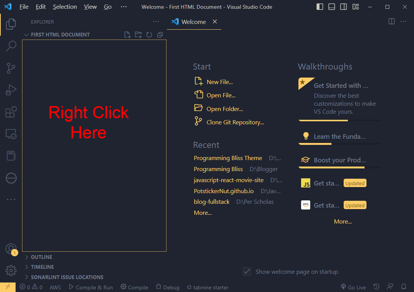Screen dimensions: 414x292
Task: Click the history clock icon in status bar
Action: point(376,287)
